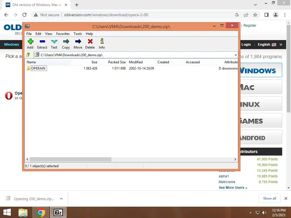
Task: Click the Android category button
Action: [x=261, y=137]
